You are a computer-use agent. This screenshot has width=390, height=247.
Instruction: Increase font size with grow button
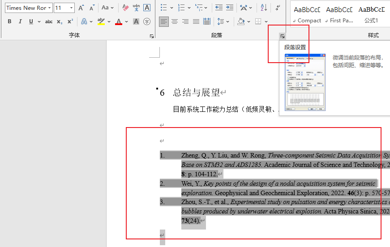[x=81, y=8]
